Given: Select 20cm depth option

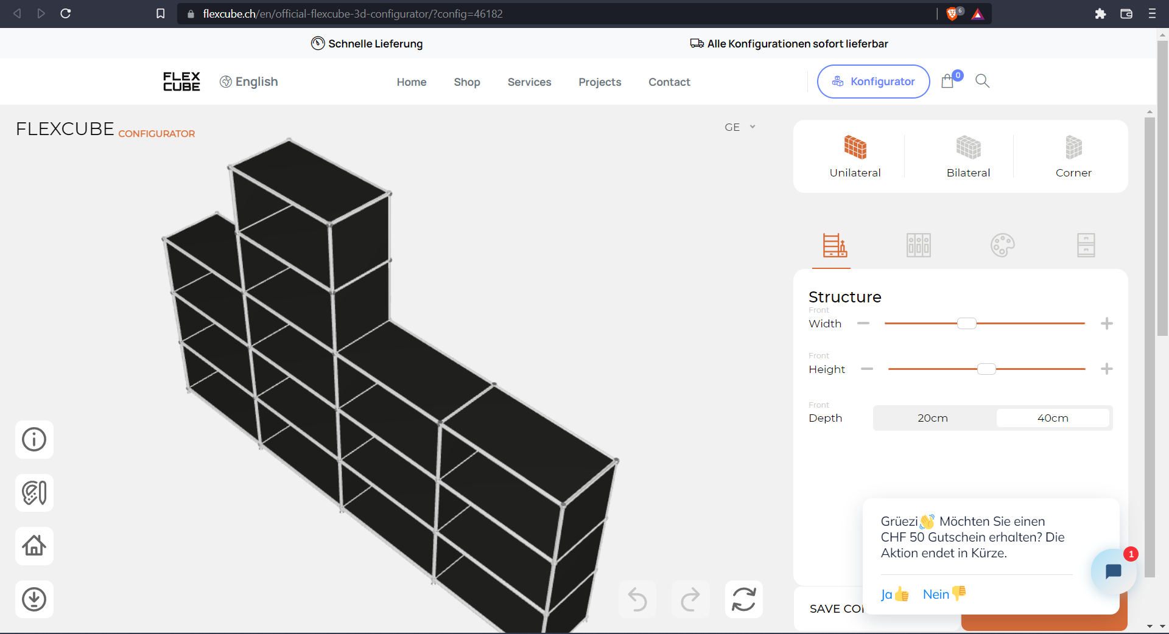Looking at the screenshot, I should coord(933,418).
